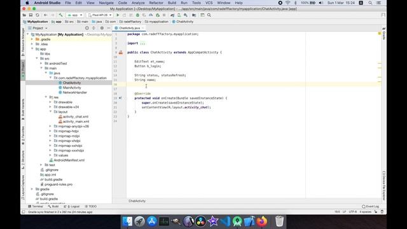Screen dimensions: 407x229
Task: Toggle the Resource Manager side tab
Action: (x=23, y=42)
